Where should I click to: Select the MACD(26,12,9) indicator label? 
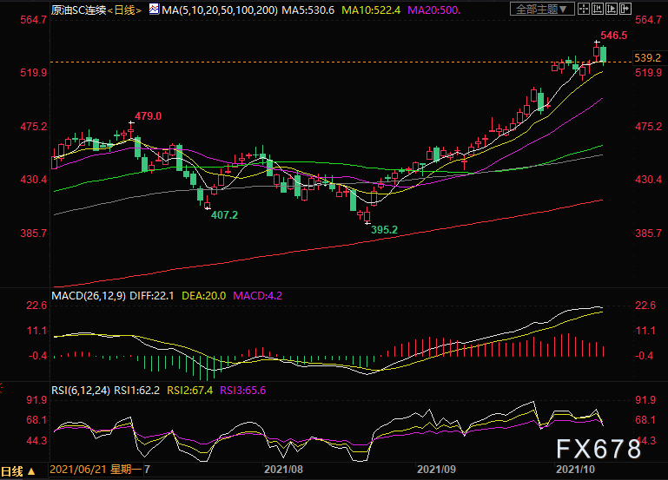89,296
